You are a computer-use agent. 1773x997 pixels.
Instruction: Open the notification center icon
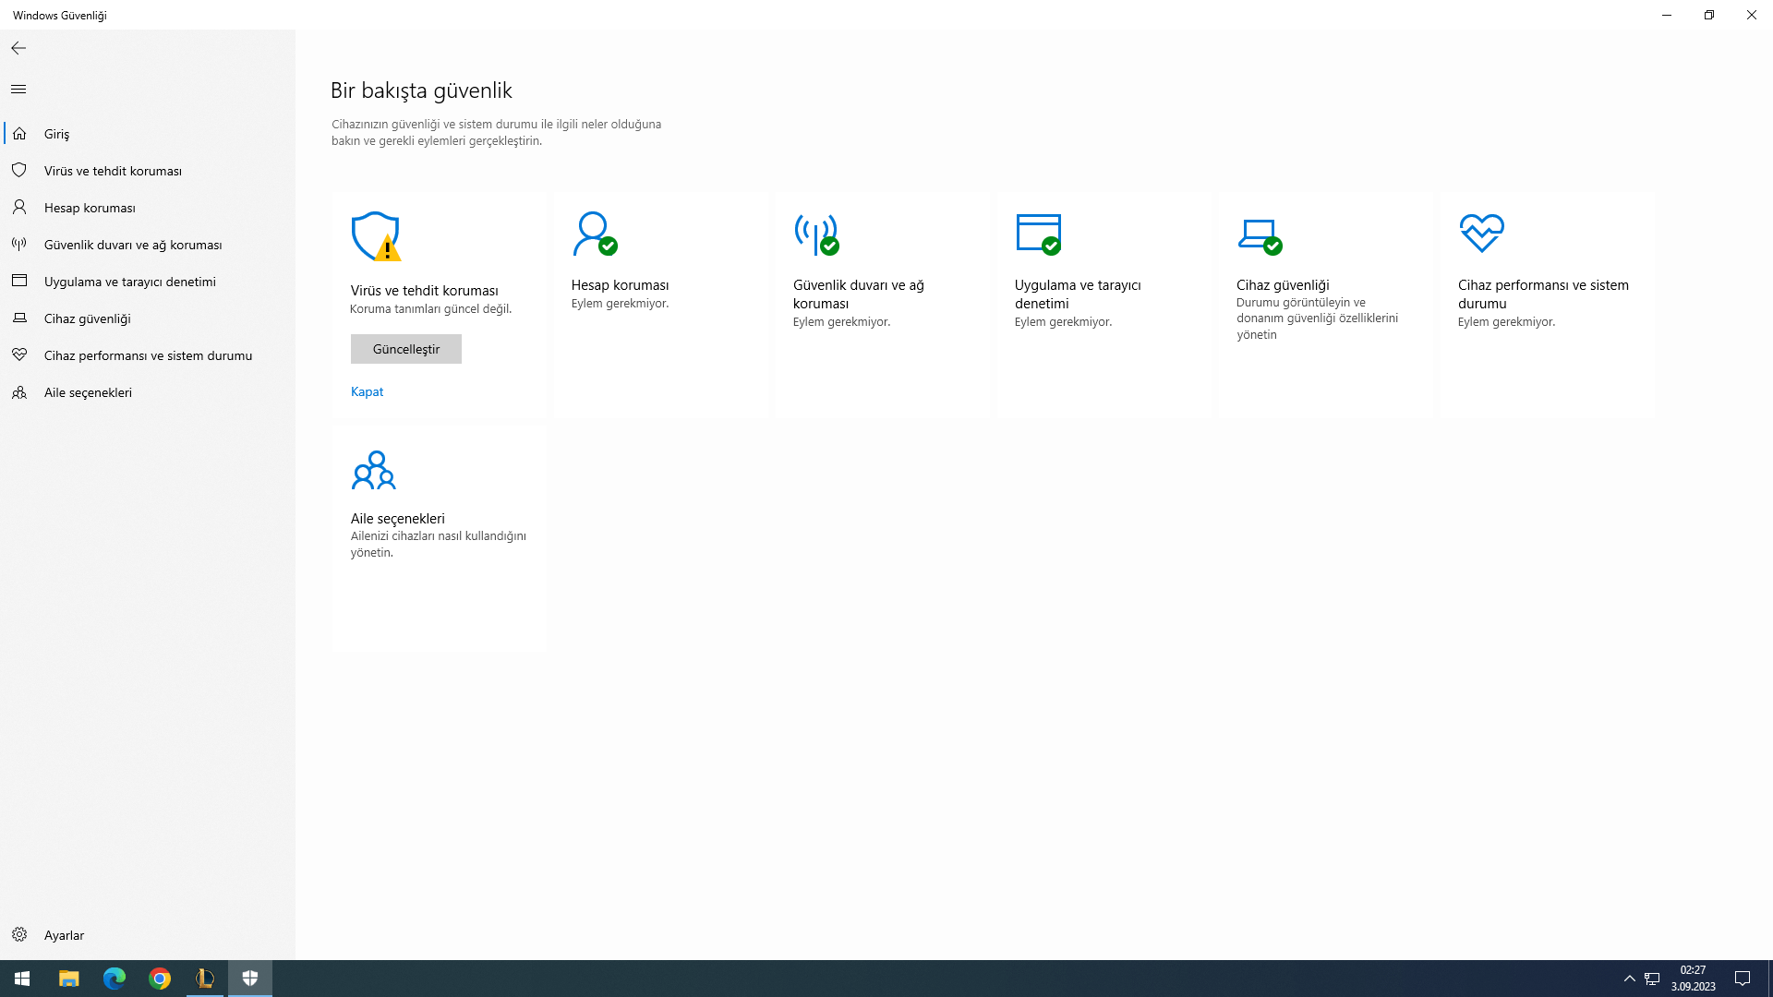point(1743,979)
